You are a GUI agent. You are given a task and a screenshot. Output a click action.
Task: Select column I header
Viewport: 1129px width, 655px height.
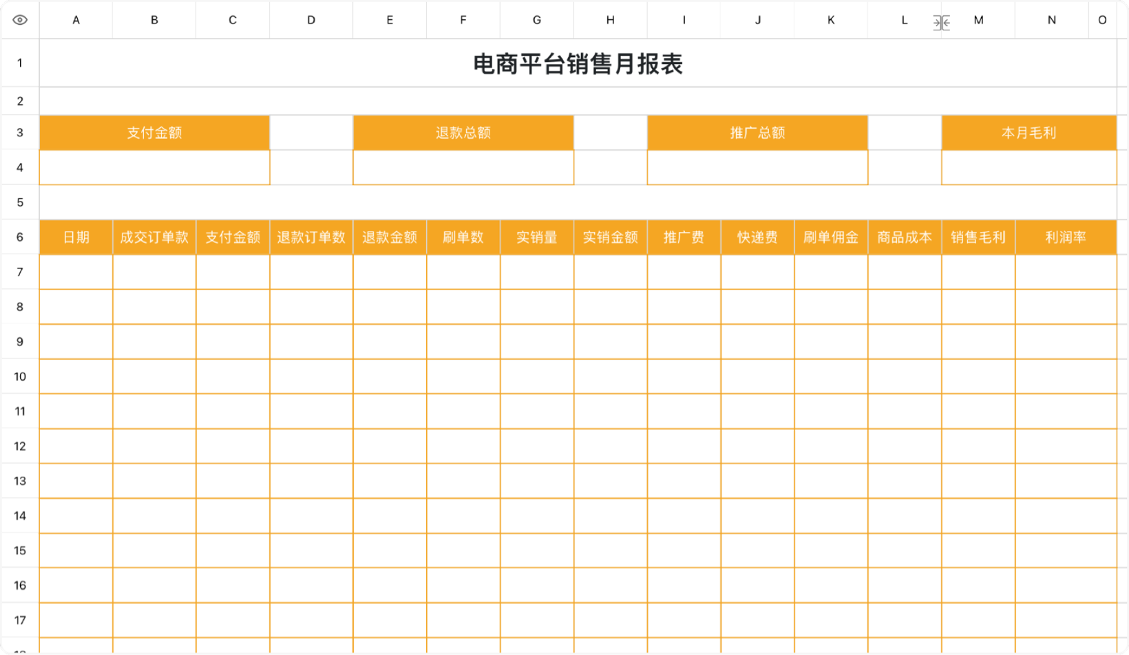(x=684, y=20)
